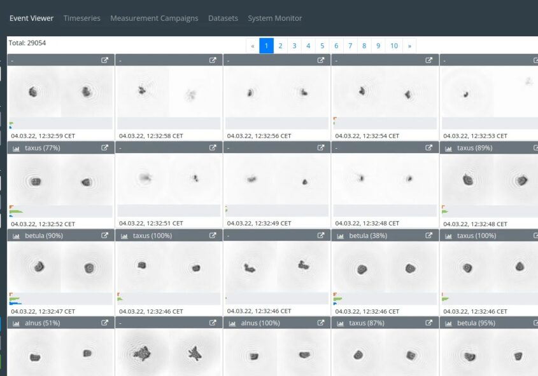Open external link for 12:32:51 event
This screenshot has width=538, height=376.
pyautogui.click(x=213, y=147)
